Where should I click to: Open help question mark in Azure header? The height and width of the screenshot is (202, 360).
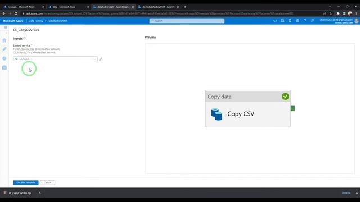pyautogui.click(x=305, y=21)
